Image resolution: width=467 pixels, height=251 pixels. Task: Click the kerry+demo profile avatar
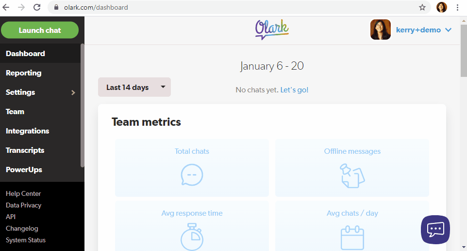click(x=381, y=30)
